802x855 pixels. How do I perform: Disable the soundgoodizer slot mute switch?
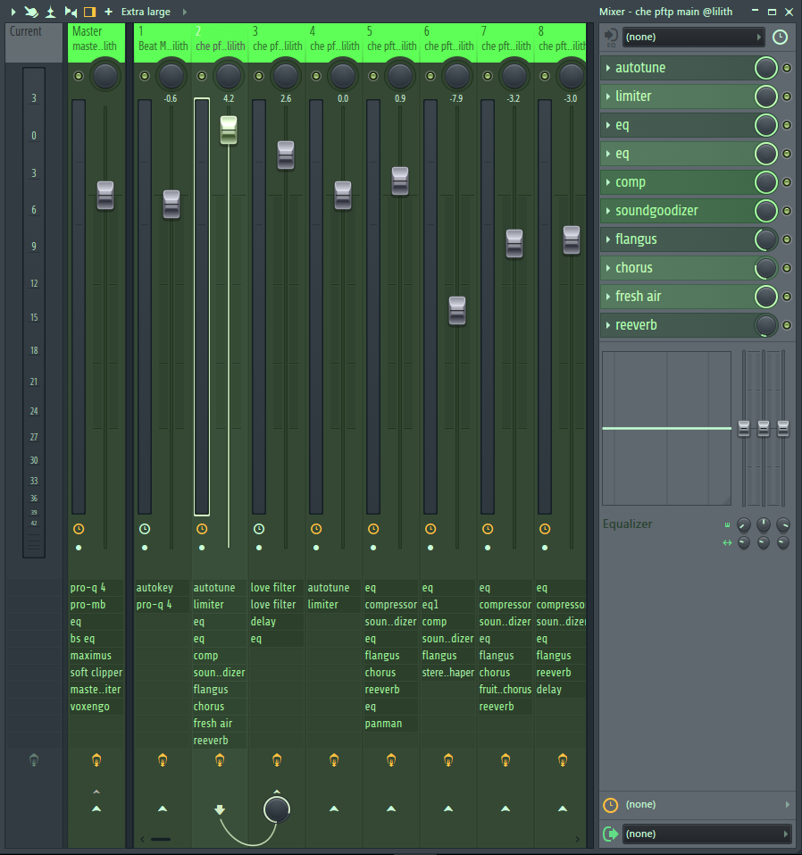[787, 211]
